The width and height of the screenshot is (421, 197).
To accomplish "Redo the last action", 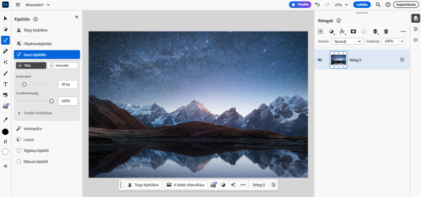I will point(327,5).
